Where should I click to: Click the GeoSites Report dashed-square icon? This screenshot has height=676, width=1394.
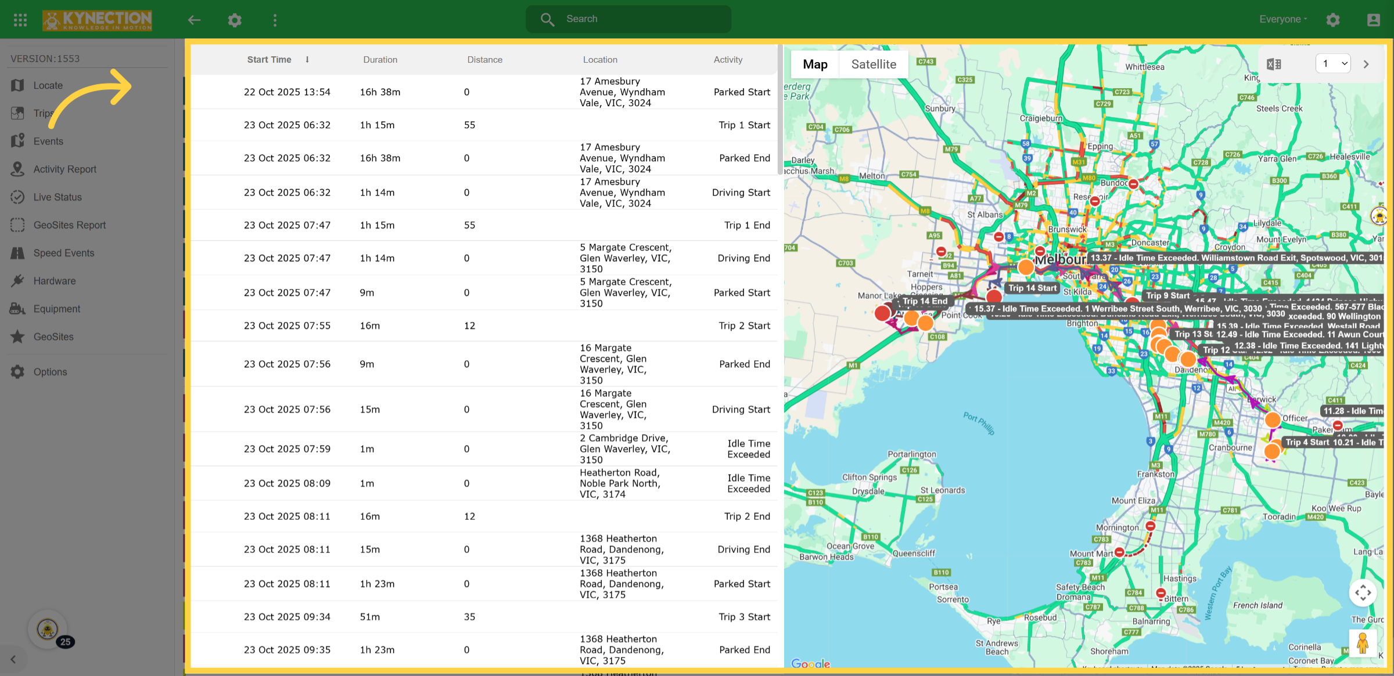pos(17,225)
